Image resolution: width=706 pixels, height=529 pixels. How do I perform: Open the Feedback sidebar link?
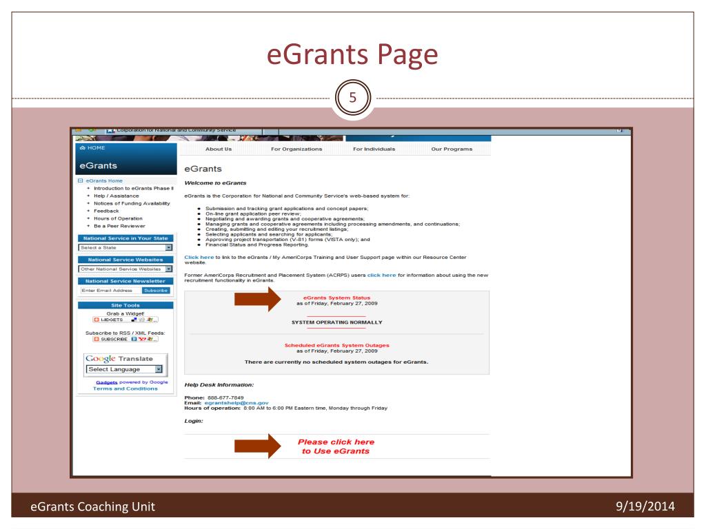coord(106,211)
